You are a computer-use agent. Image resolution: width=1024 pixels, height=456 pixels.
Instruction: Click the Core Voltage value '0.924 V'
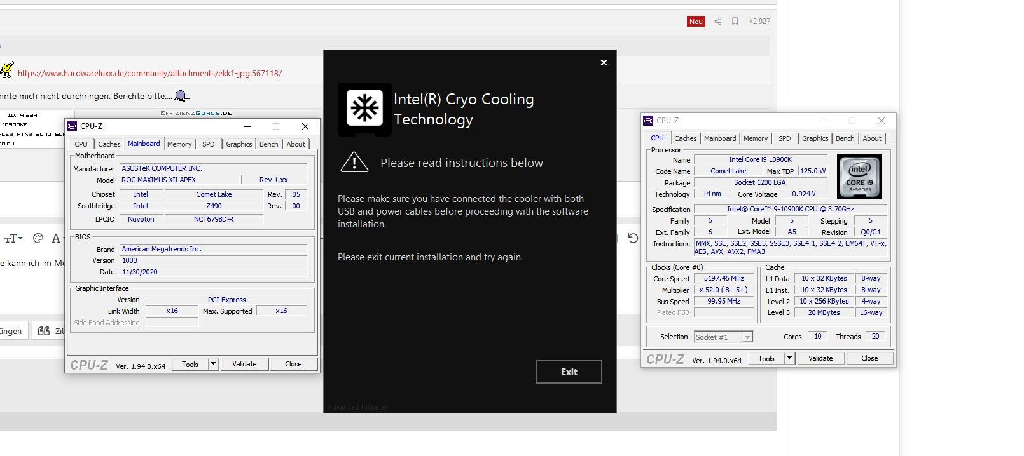(803, 194)
